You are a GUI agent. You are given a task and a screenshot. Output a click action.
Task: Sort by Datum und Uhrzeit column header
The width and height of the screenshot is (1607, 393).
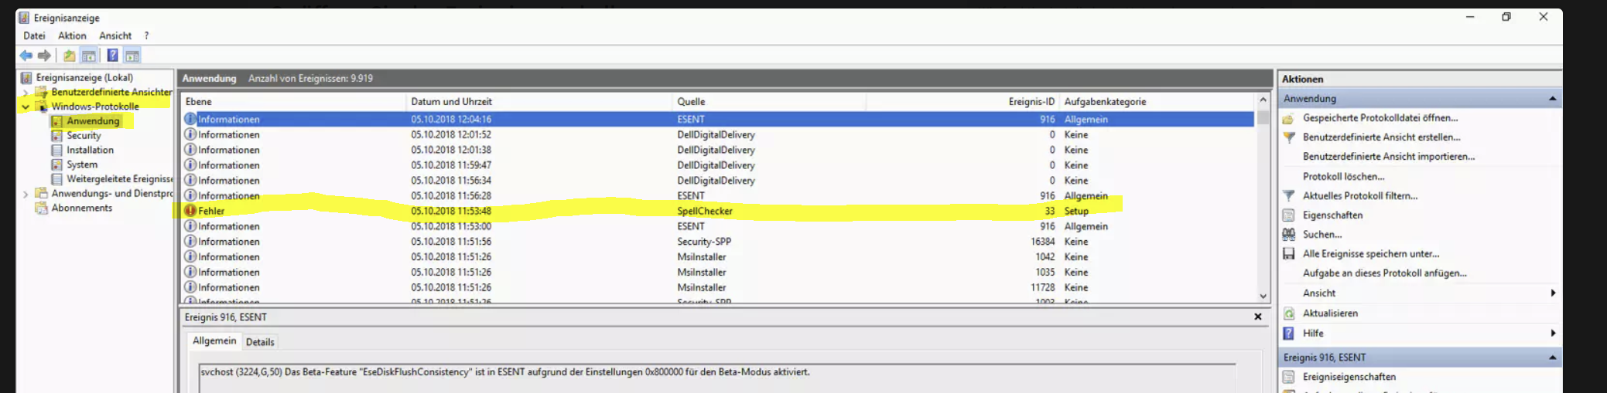(x=539, y=101)
